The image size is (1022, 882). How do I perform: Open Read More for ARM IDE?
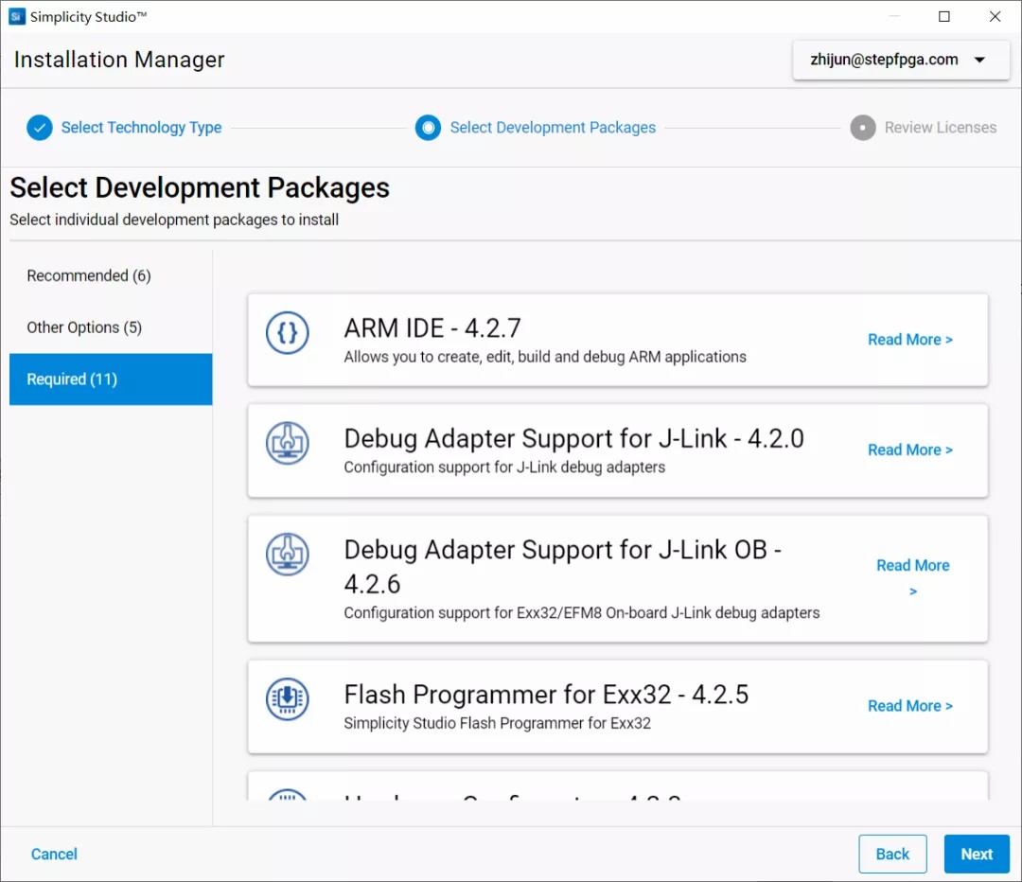point(910,340)
